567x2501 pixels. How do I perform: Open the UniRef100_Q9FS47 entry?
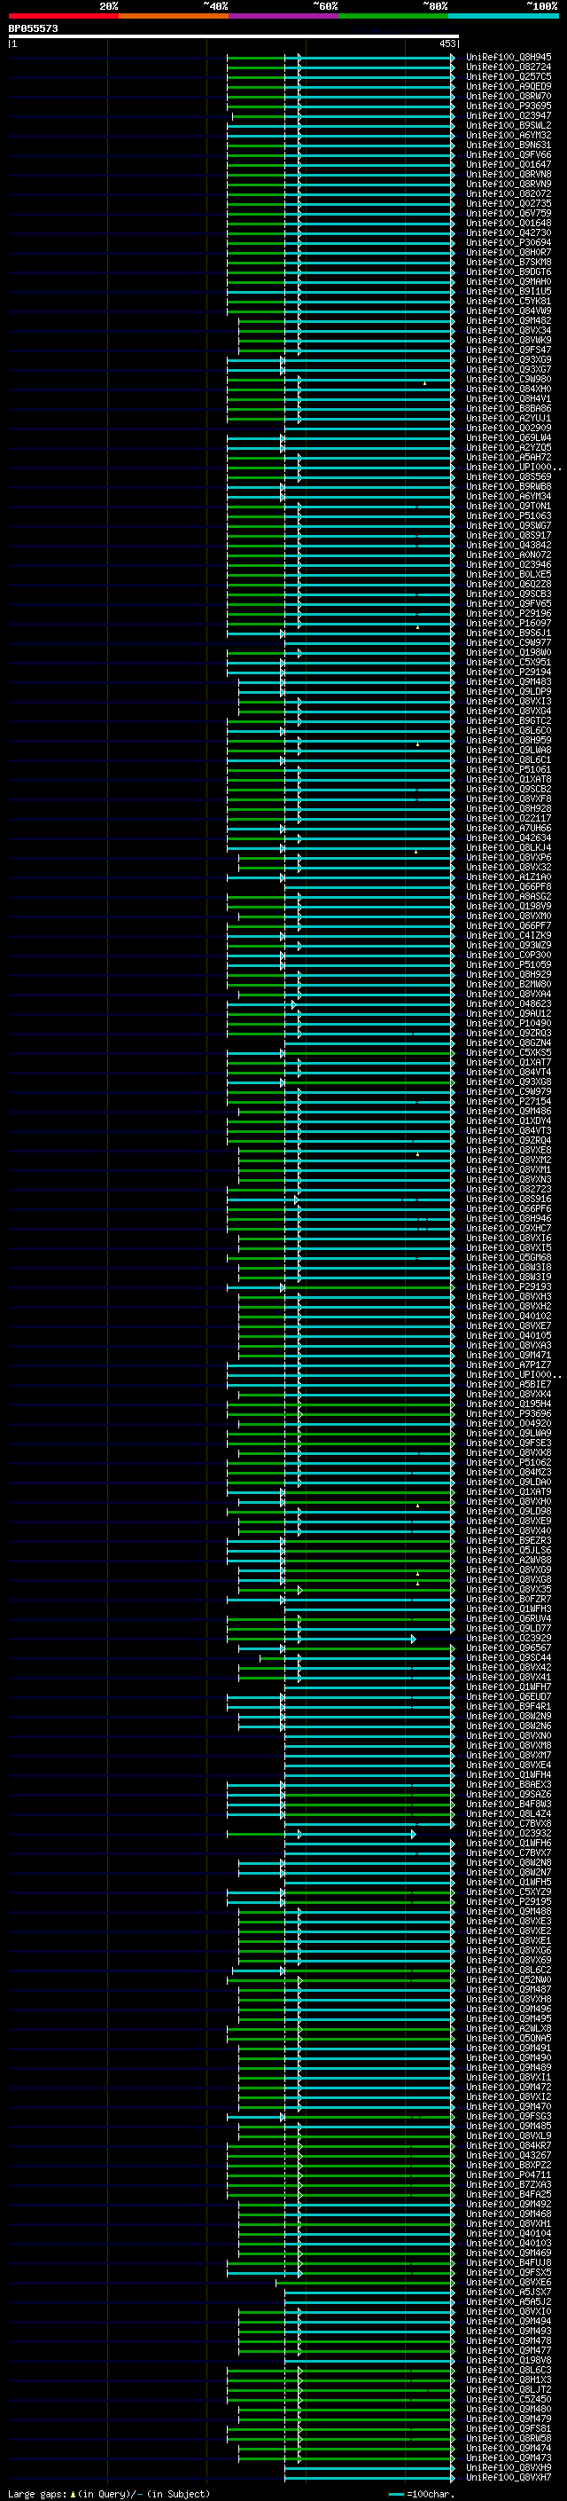(x=509, y=350)
